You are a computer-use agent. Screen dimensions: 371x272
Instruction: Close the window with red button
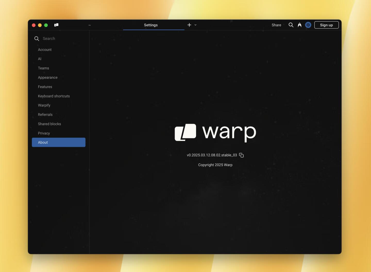[34, 25]
